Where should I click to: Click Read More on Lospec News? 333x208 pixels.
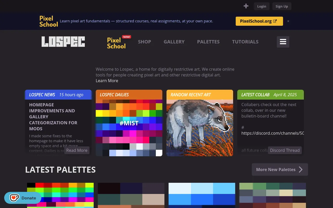click(77, 150)
